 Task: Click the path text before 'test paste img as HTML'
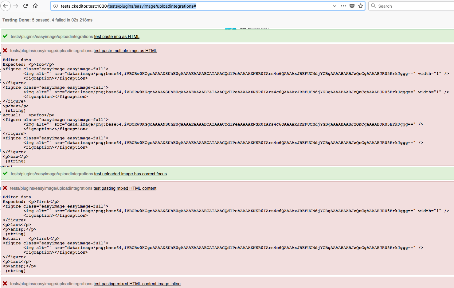(x=52, y=37)
